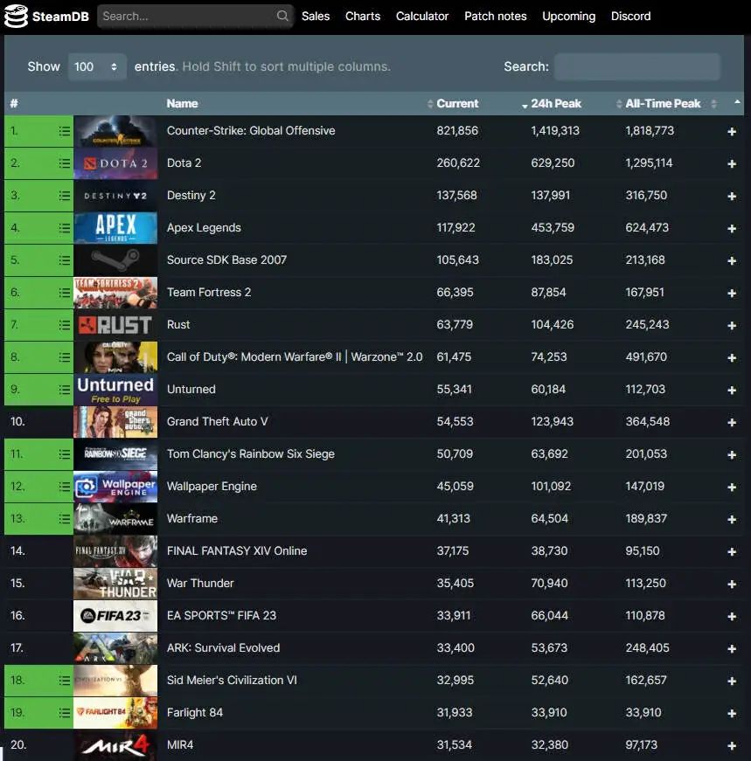Viewport: 751px width, 761px height.
Task: Click the list icon in the Unturned row
Action: click(x=64, y=390)
